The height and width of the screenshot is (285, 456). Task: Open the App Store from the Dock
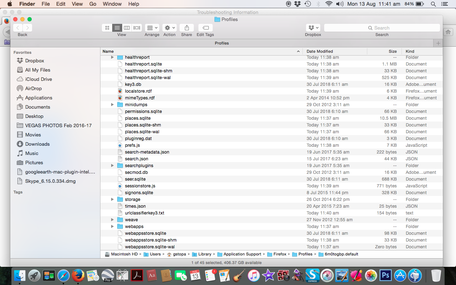click(x=400, y=275)
